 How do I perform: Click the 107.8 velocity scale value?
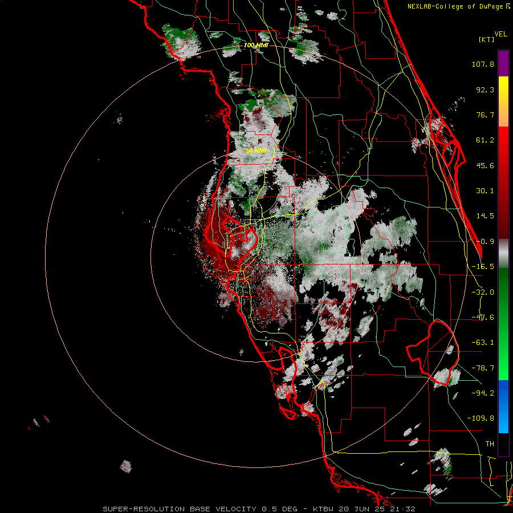[483, 64]
